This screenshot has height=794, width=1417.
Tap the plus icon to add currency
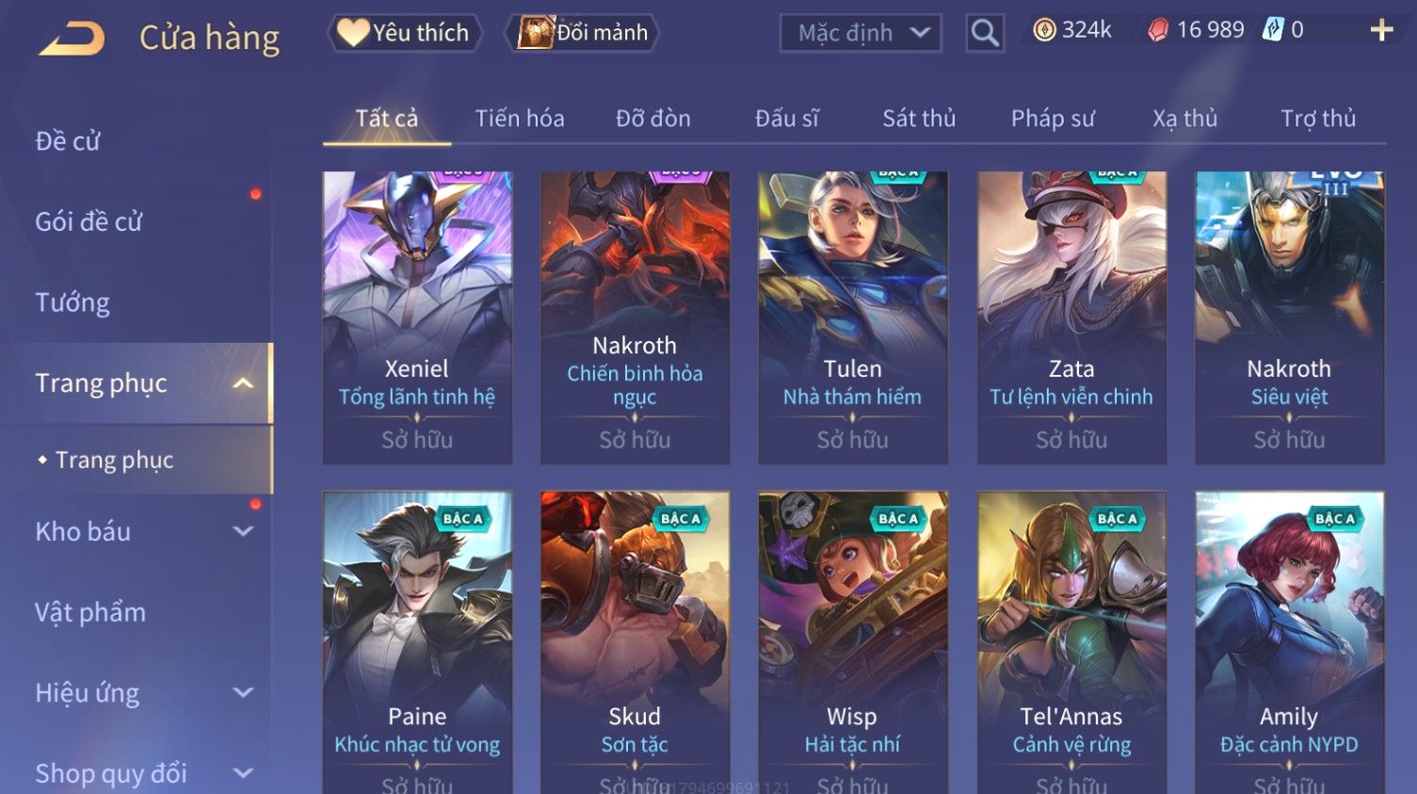(1381, 31)
